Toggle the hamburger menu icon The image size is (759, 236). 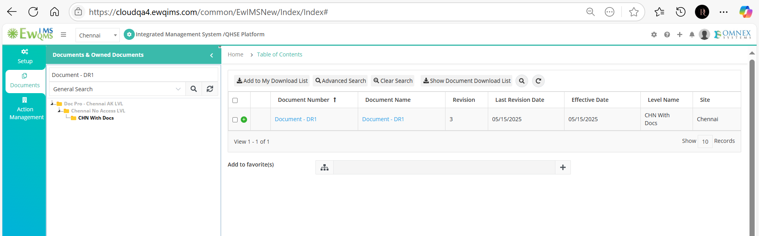point(63,35)
